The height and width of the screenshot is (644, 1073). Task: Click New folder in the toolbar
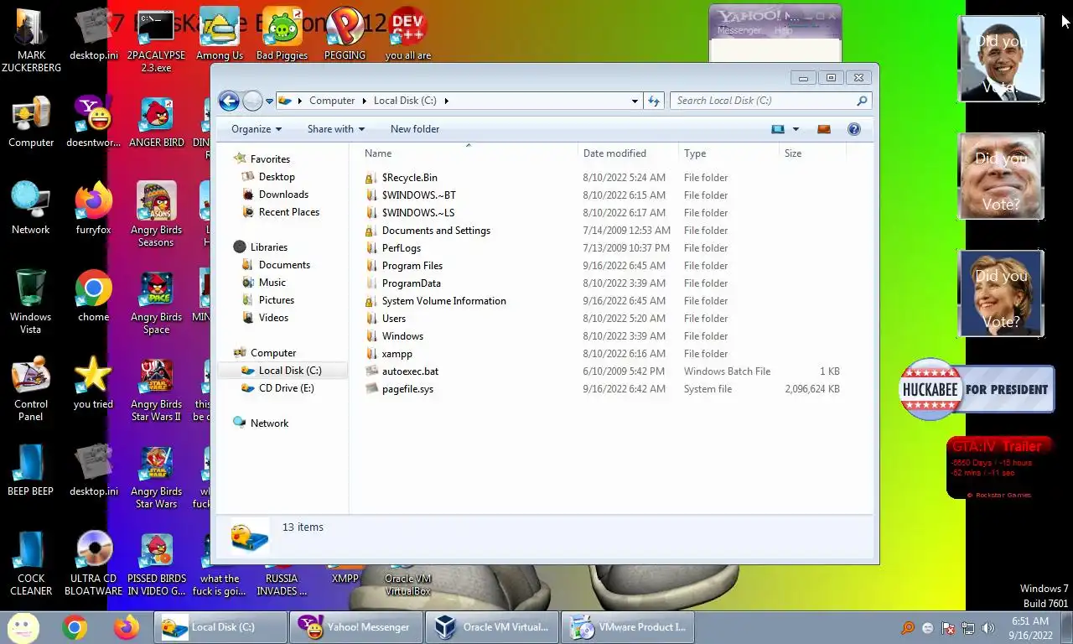pyautogui.click(x=415, y=129)
